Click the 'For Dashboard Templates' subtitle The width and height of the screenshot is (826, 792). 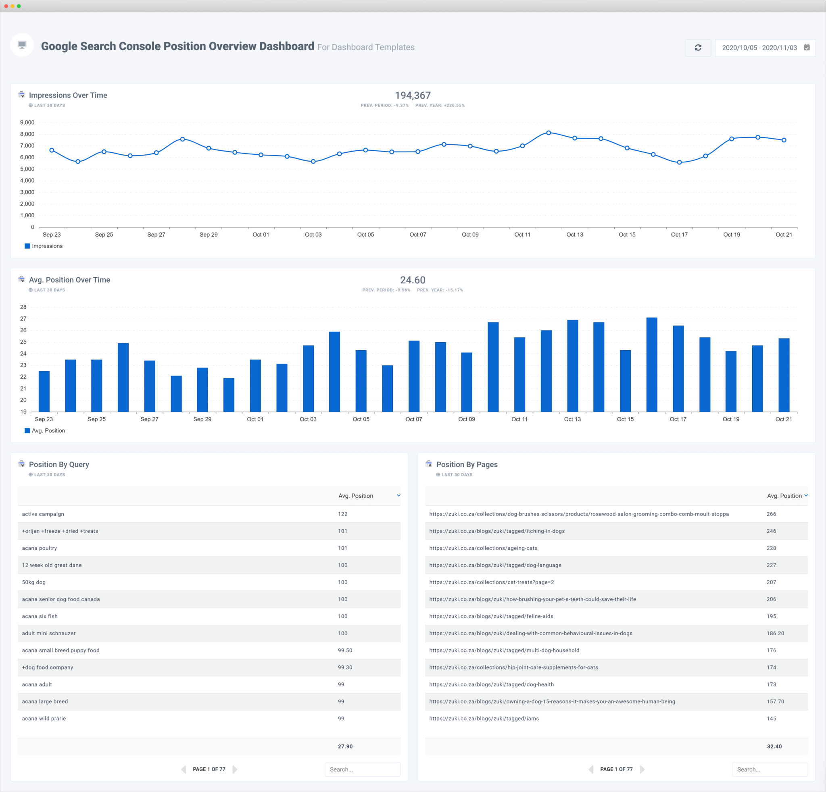coord(366,47)
